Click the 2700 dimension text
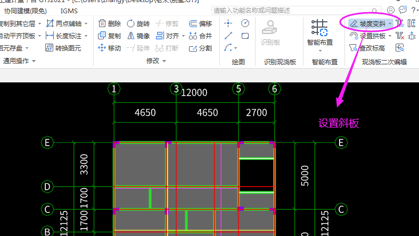419x236 pixels. coord(257,113)
